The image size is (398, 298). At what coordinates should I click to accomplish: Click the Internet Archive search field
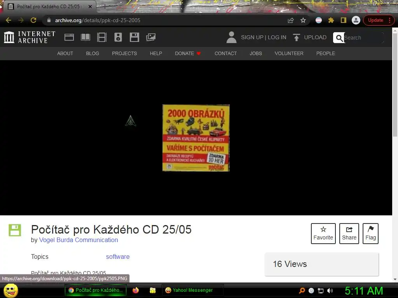[363, 38]
